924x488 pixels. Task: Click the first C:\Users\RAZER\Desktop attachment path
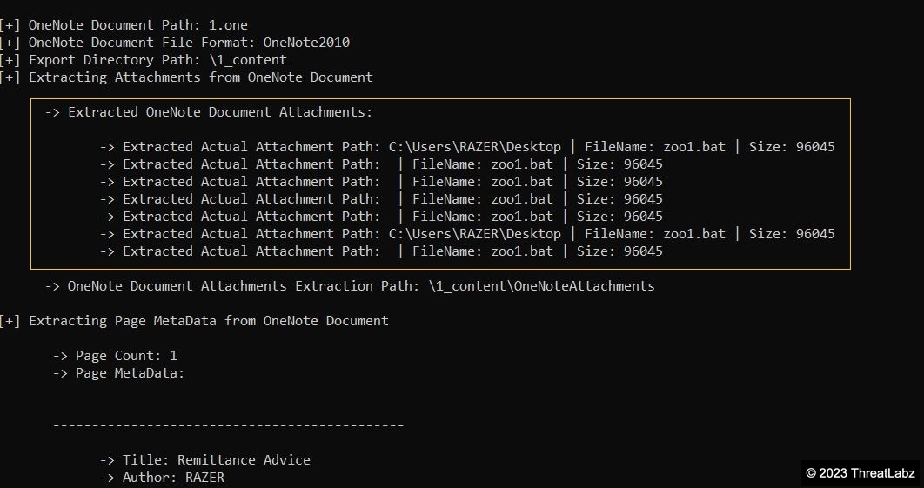pos(474,147)
